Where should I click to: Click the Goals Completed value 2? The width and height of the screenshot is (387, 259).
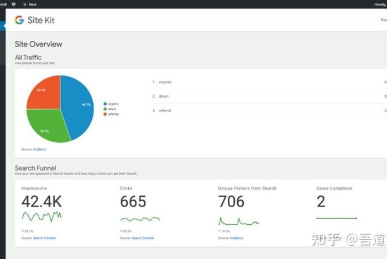[321, 202]
